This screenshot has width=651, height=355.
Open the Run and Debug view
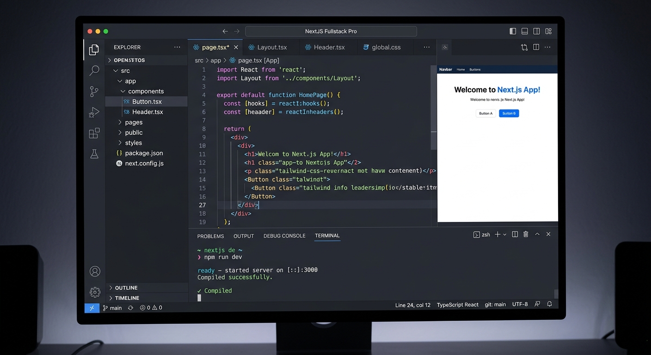[94, 112]
